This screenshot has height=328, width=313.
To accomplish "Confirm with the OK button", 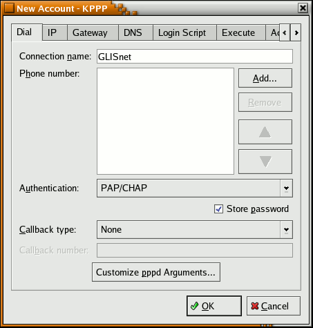I will [x=214, y=306].
